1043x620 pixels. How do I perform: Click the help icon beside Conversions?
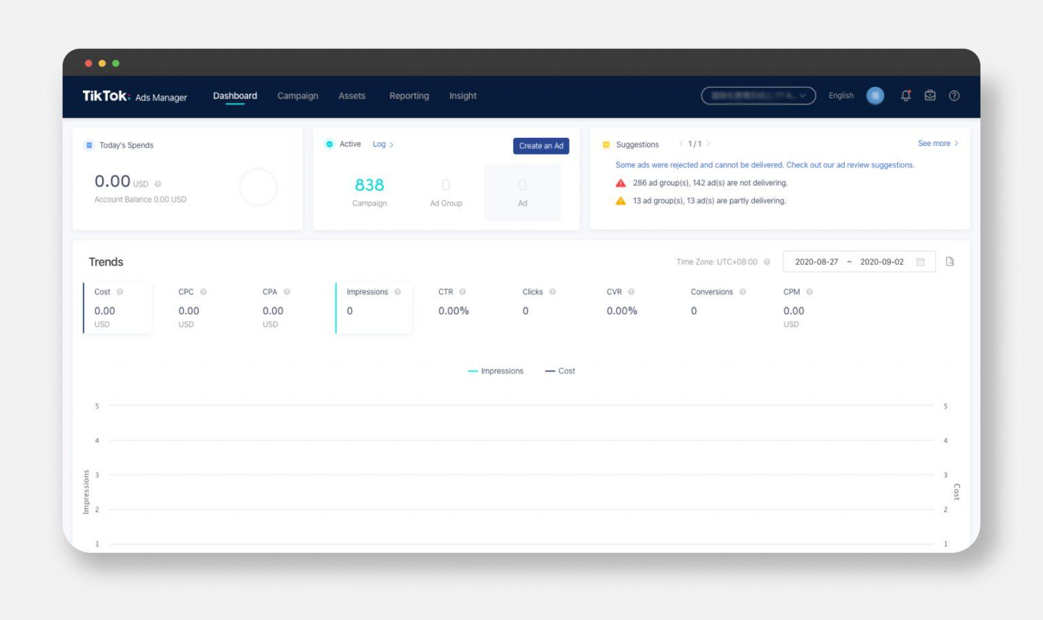742,292
